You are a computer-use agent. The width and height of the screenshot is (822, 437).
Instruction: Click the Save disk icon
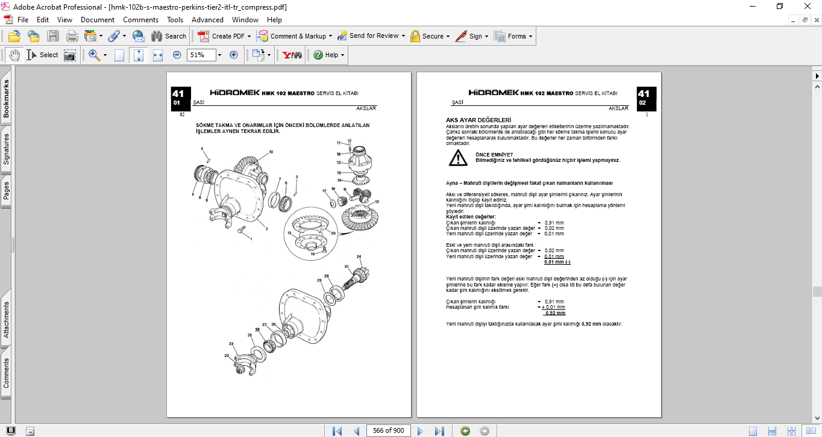(53, 36)
